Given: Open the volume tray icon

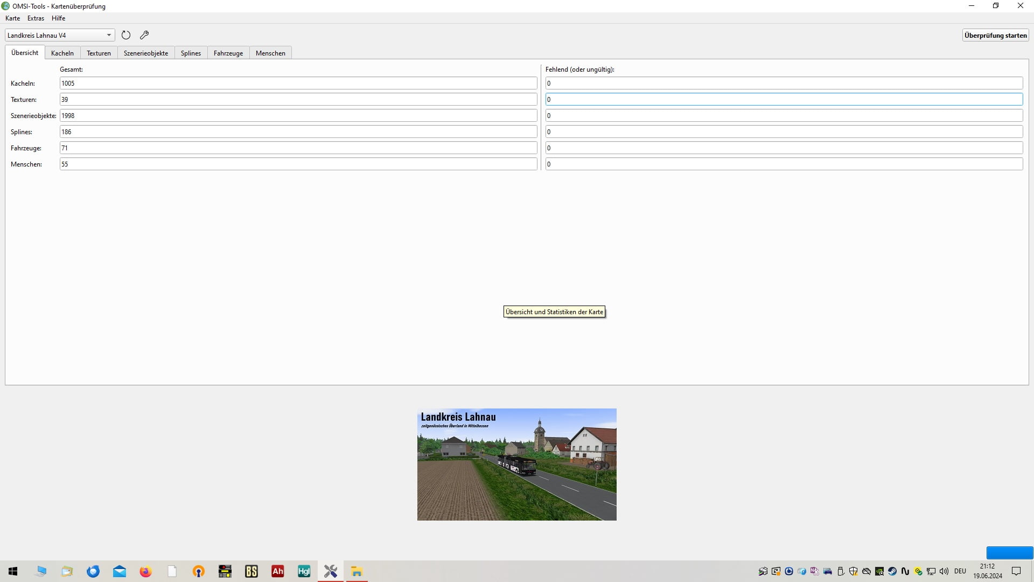Looking at the screenshot, I should (944, 571).
